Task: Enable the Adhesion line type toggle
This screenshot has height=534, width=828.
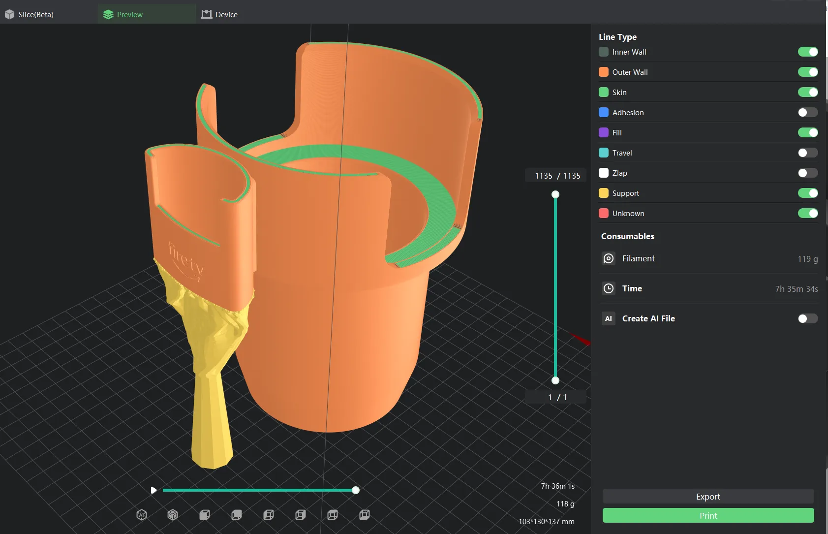Action: click(x=807, y=113)
